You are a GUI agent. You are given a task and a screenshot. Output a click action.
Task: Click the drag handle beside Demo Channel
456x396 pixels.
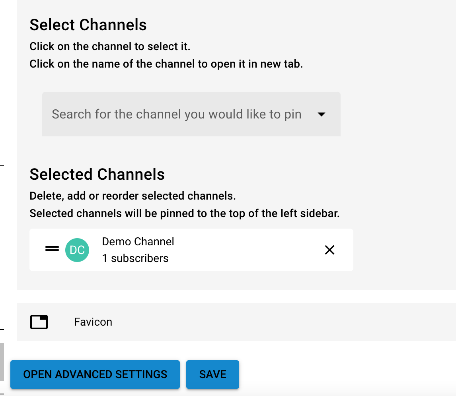click(52, 249)
